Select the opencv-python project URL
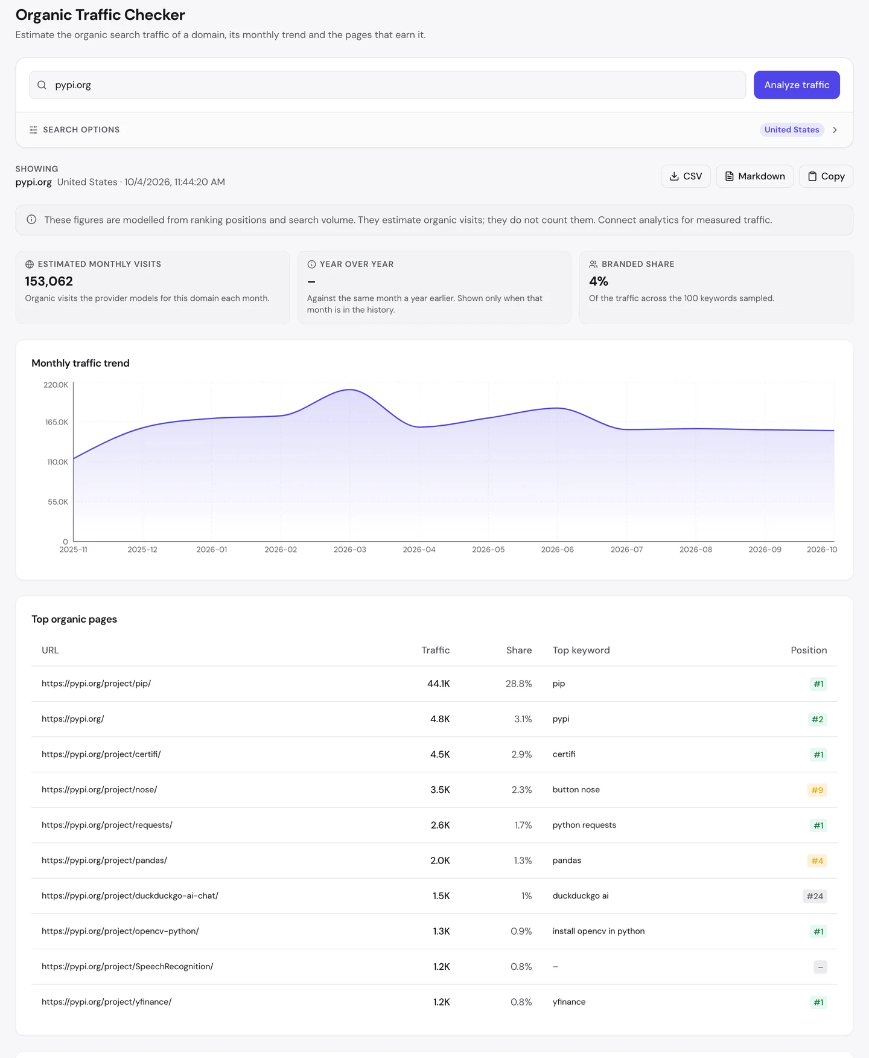 [120, 931]
